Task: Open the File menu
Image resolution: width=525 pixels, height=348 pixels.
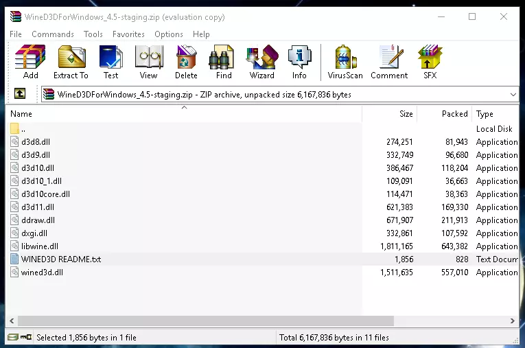Action: (16, 34)
